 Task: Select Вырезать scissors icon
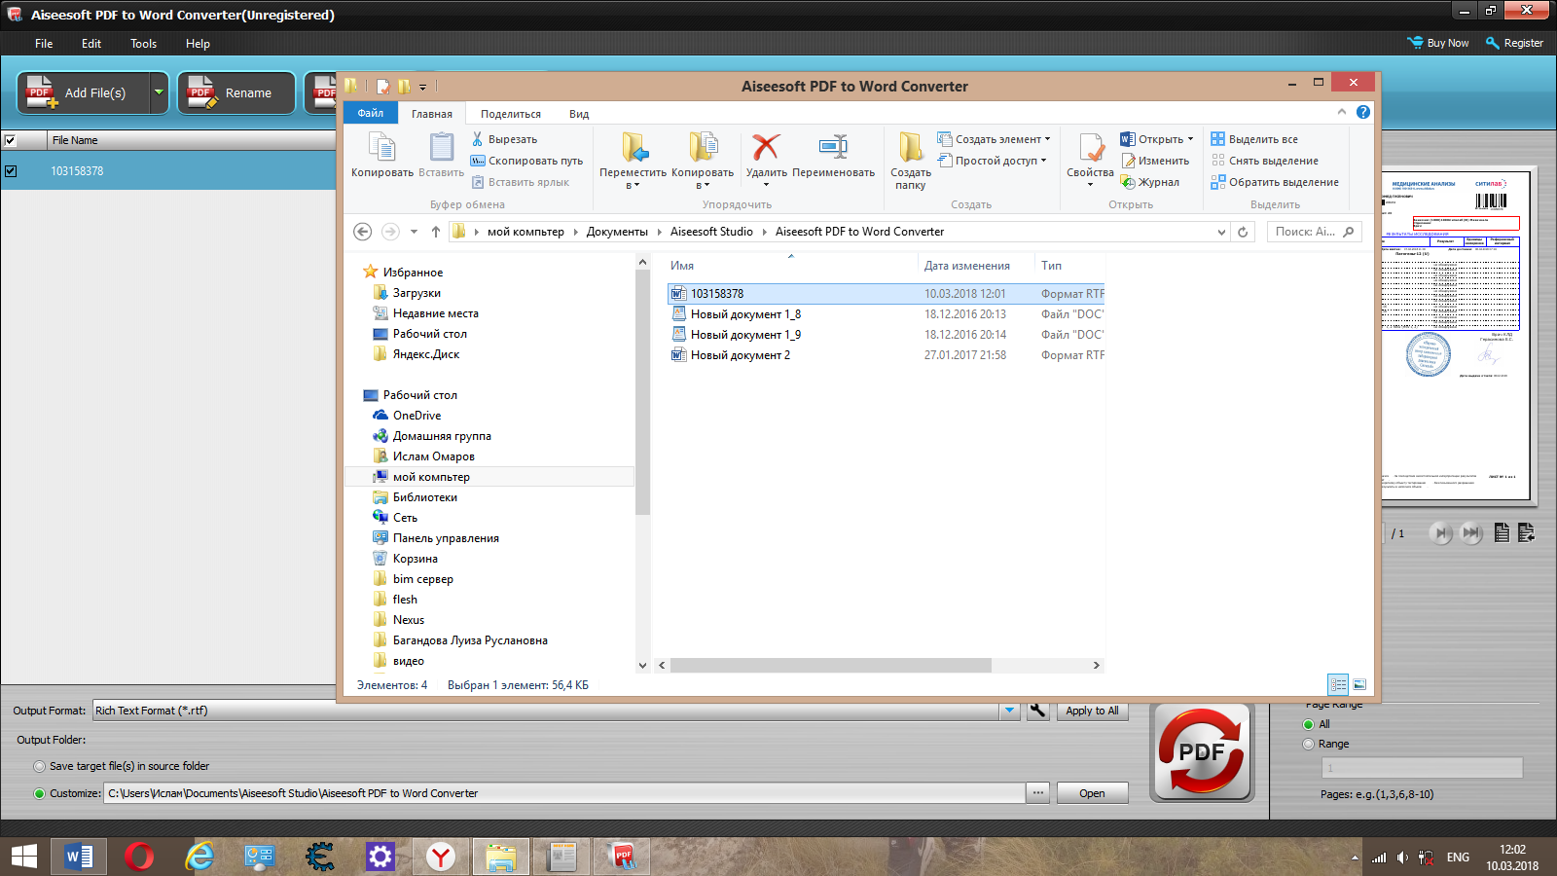pos(504,139)
